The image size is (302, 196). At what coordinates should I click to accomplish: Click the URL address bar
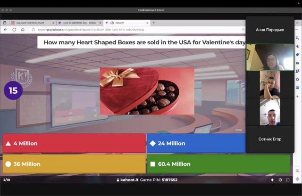(135, 30)
